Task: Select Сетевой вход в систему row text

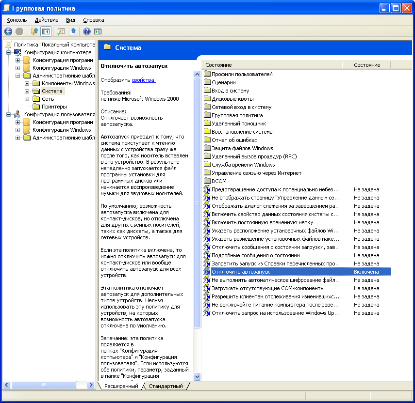Action: pos(242,107)
